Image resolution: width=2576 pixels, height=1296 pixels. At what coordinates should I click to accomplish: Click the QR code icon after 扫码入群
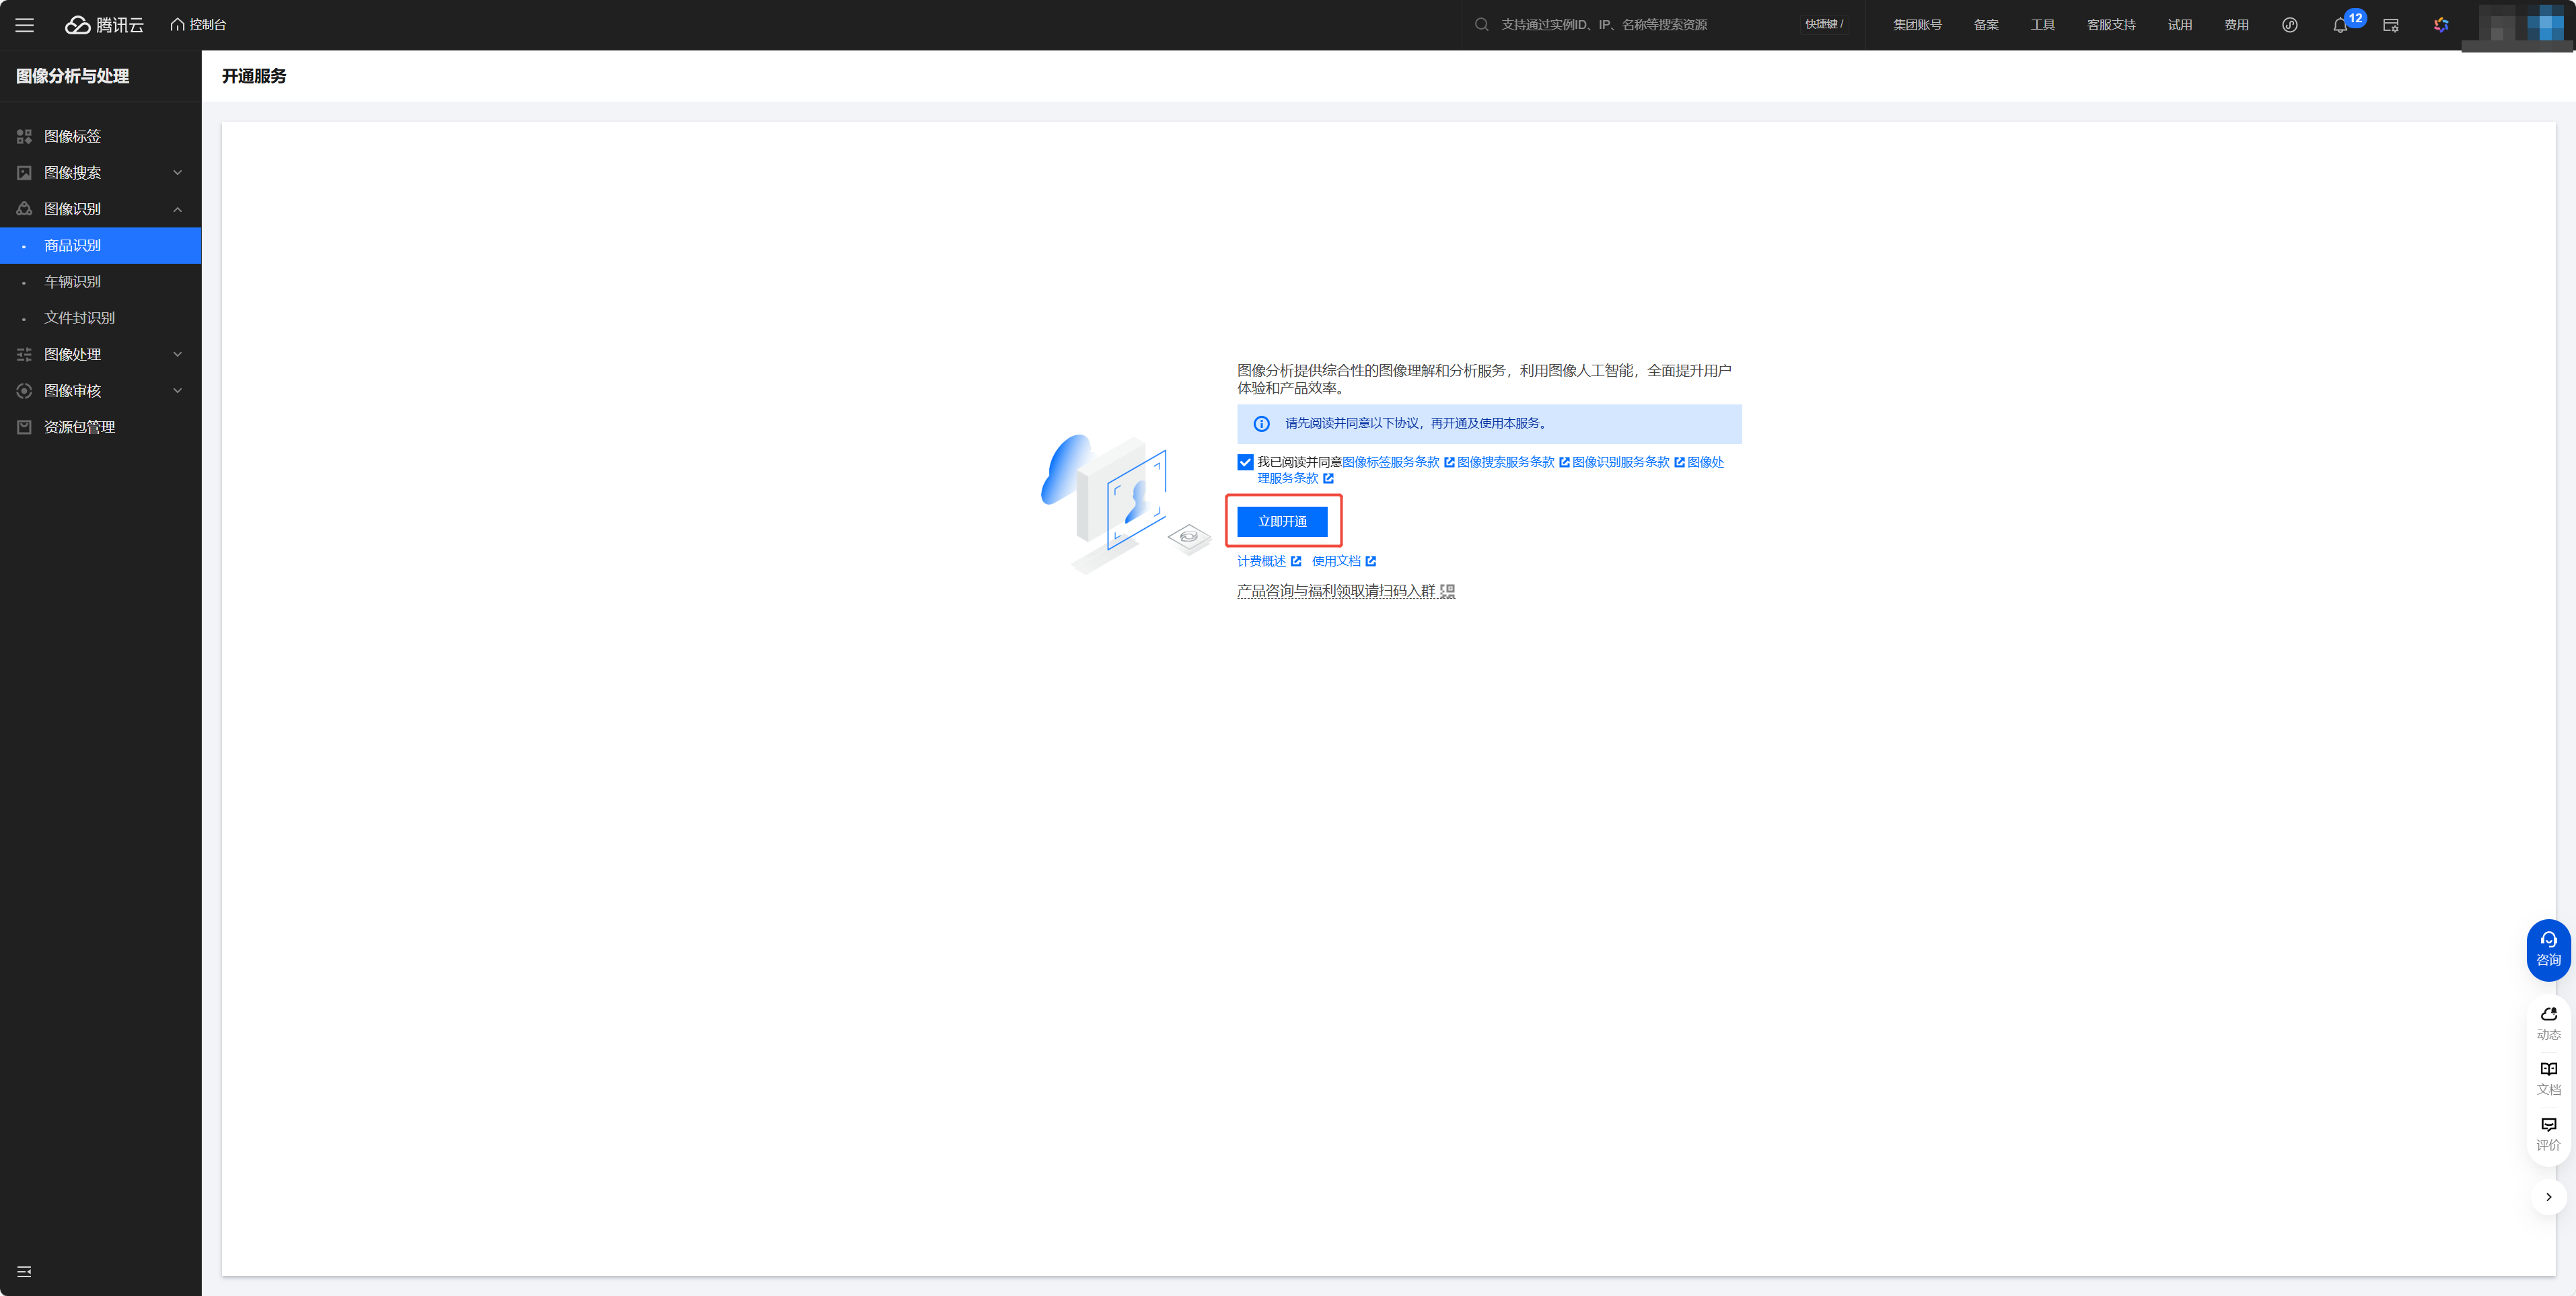1447,591
